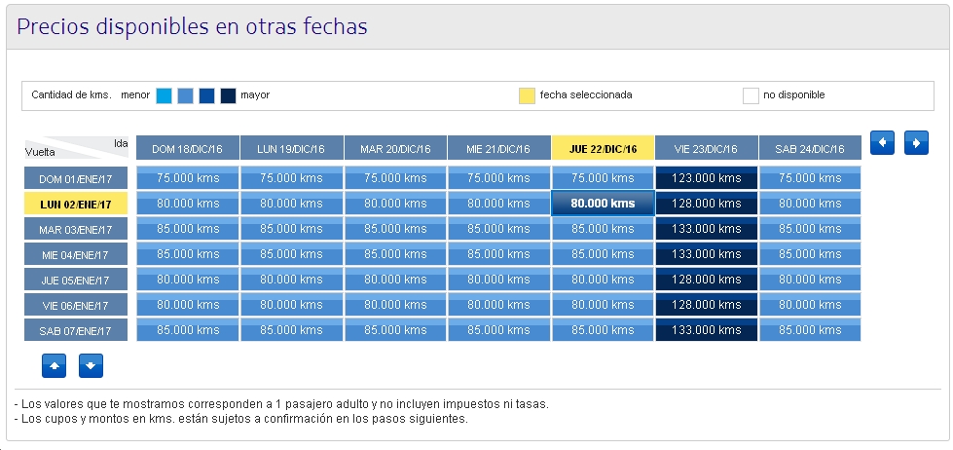Choose the VIE 23/DIC/16 departure header
Screen dimensions: 953x450
707,149
